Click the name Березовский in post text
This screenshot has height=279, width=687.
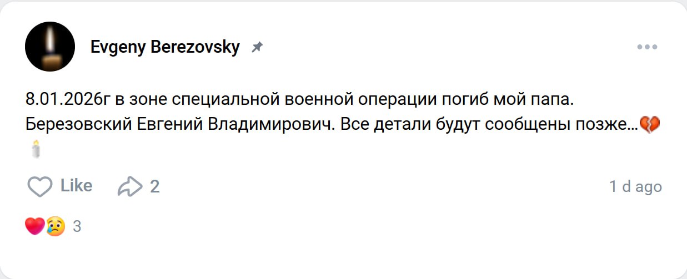point(78,125)
